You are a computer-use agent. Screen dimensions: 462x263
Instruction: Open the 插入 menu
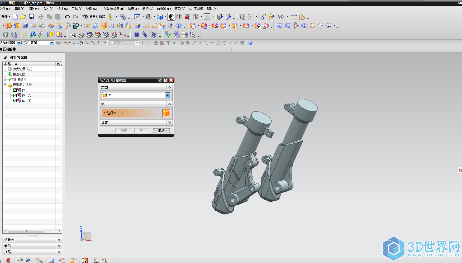48,9
